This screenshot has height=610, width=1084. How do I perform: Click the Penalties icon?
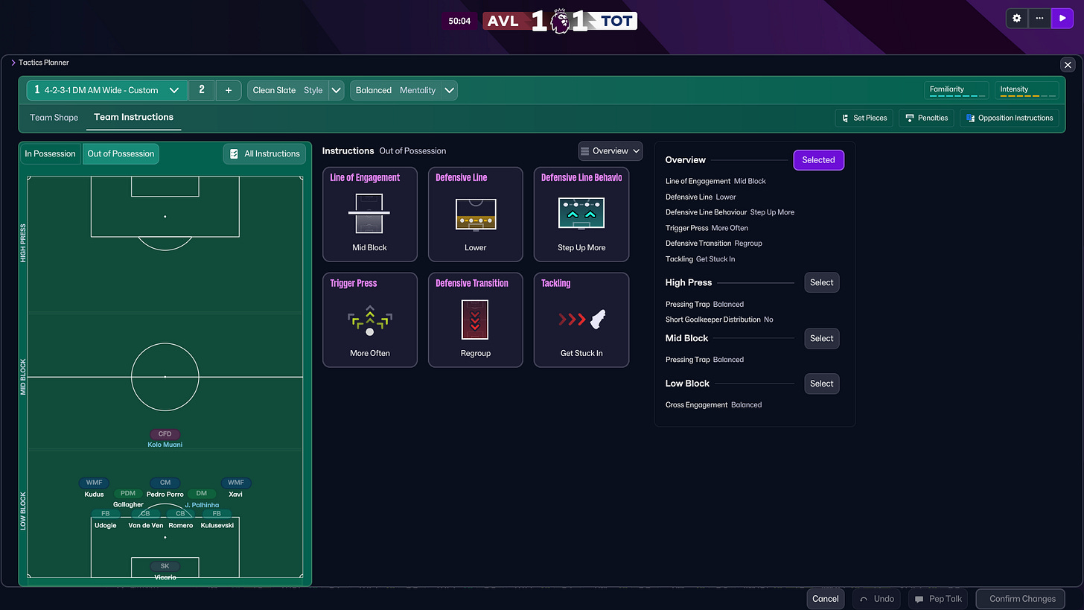[910, 118]
